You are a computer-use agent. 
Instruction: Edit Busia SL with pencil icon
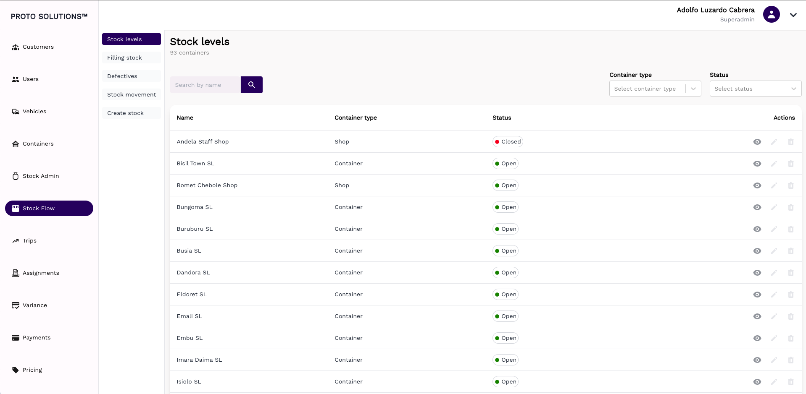(774, 251)
